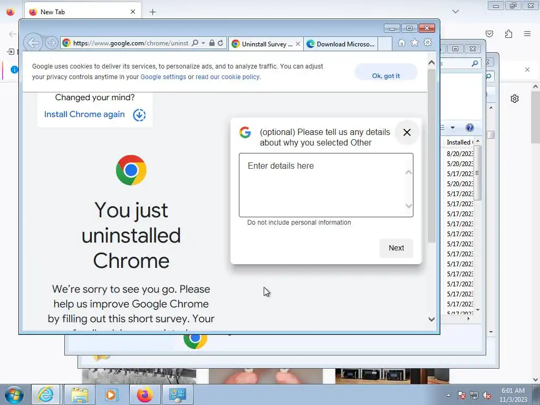Click the Firefox taskbar icon
The height and width of the screenshot is (405, 540).
tap(144, 394)
